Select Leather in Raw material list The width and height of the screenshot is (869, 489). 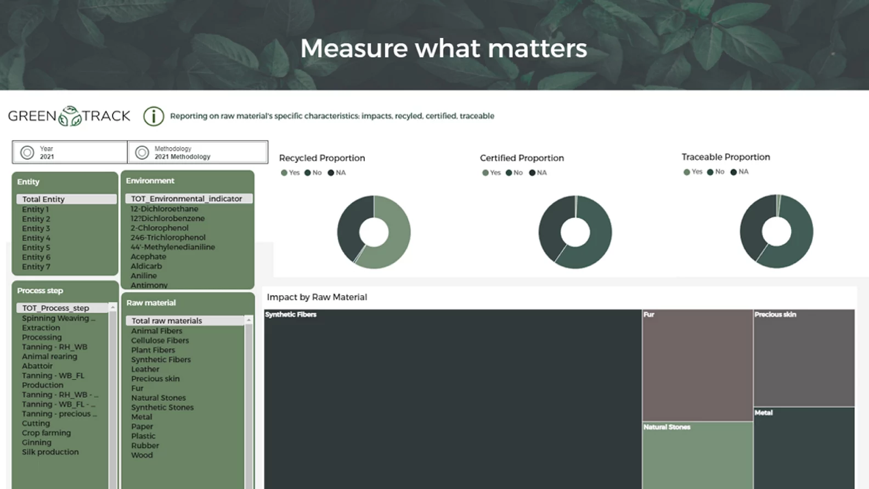click(x=145, y=369)
